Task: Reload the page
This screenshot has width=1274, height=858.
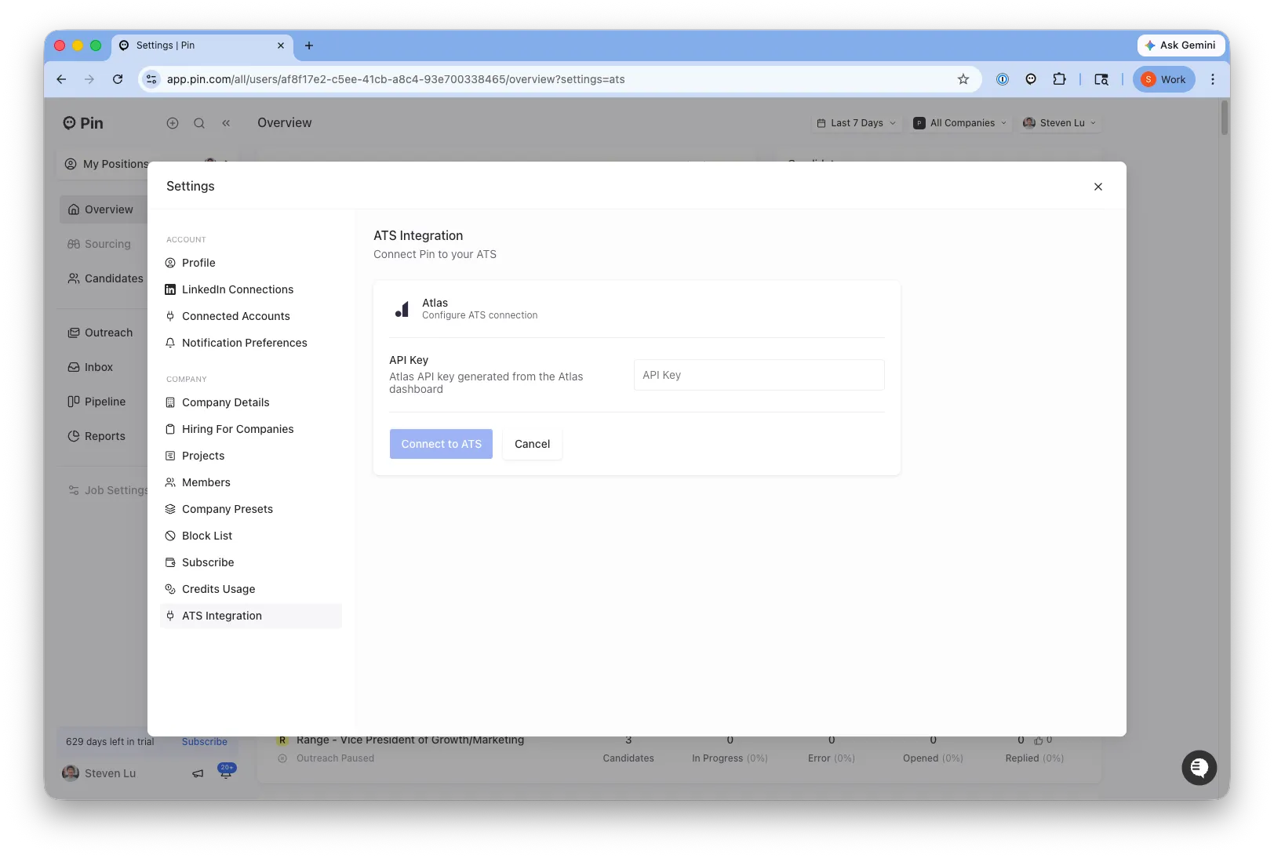Action: coord(118,79)
